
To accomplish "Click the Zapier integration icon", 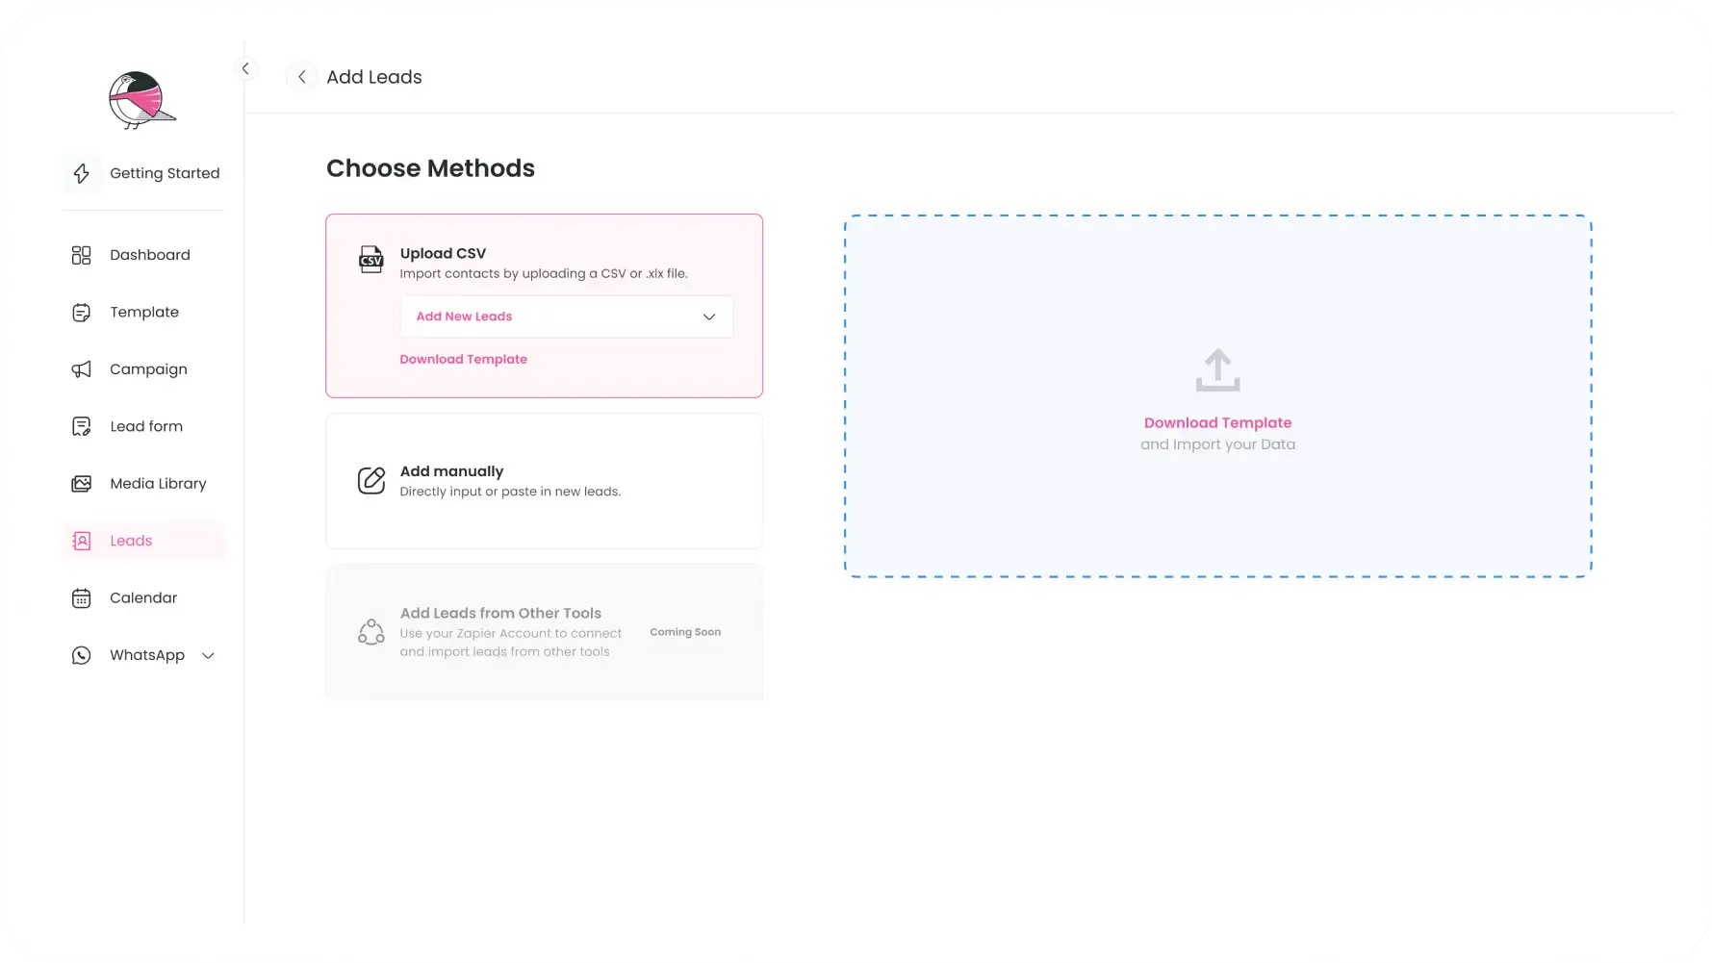I will (371, 631).
